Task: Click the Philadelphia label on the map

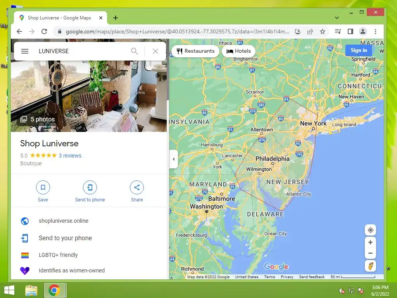Action: pos(273,159)
